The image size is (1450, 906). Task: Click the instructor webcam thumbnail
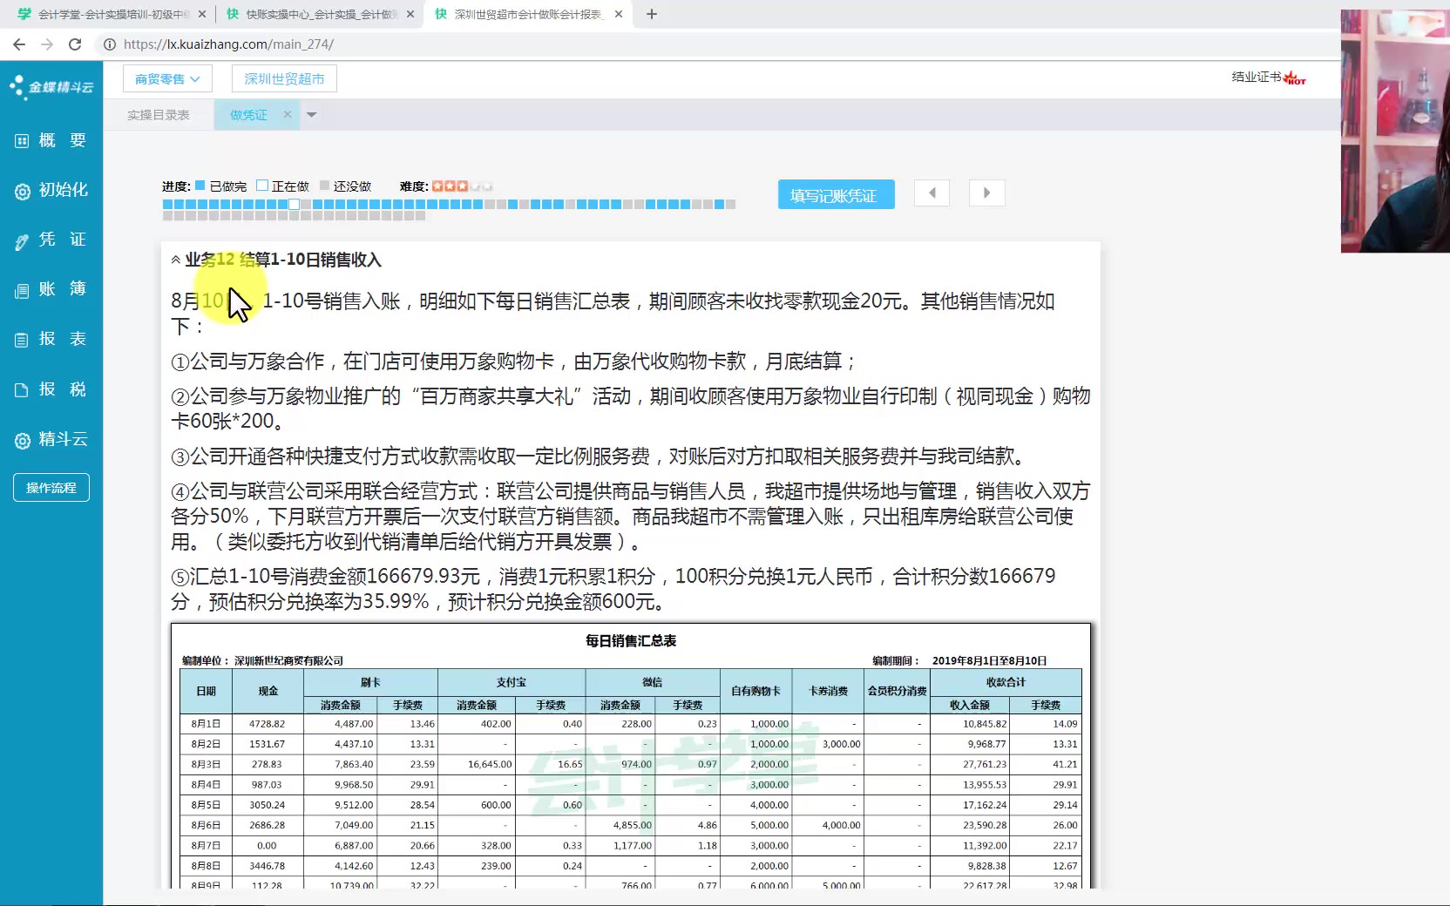tap(1395, 131)
